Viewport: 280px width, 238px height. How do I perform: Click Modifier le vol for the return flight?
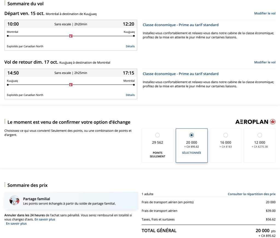point(264,62)
